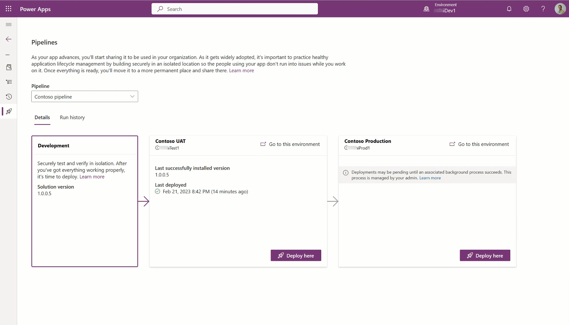
Task: Open the ellipsis menu in sidebar
Action: point(8,55)
